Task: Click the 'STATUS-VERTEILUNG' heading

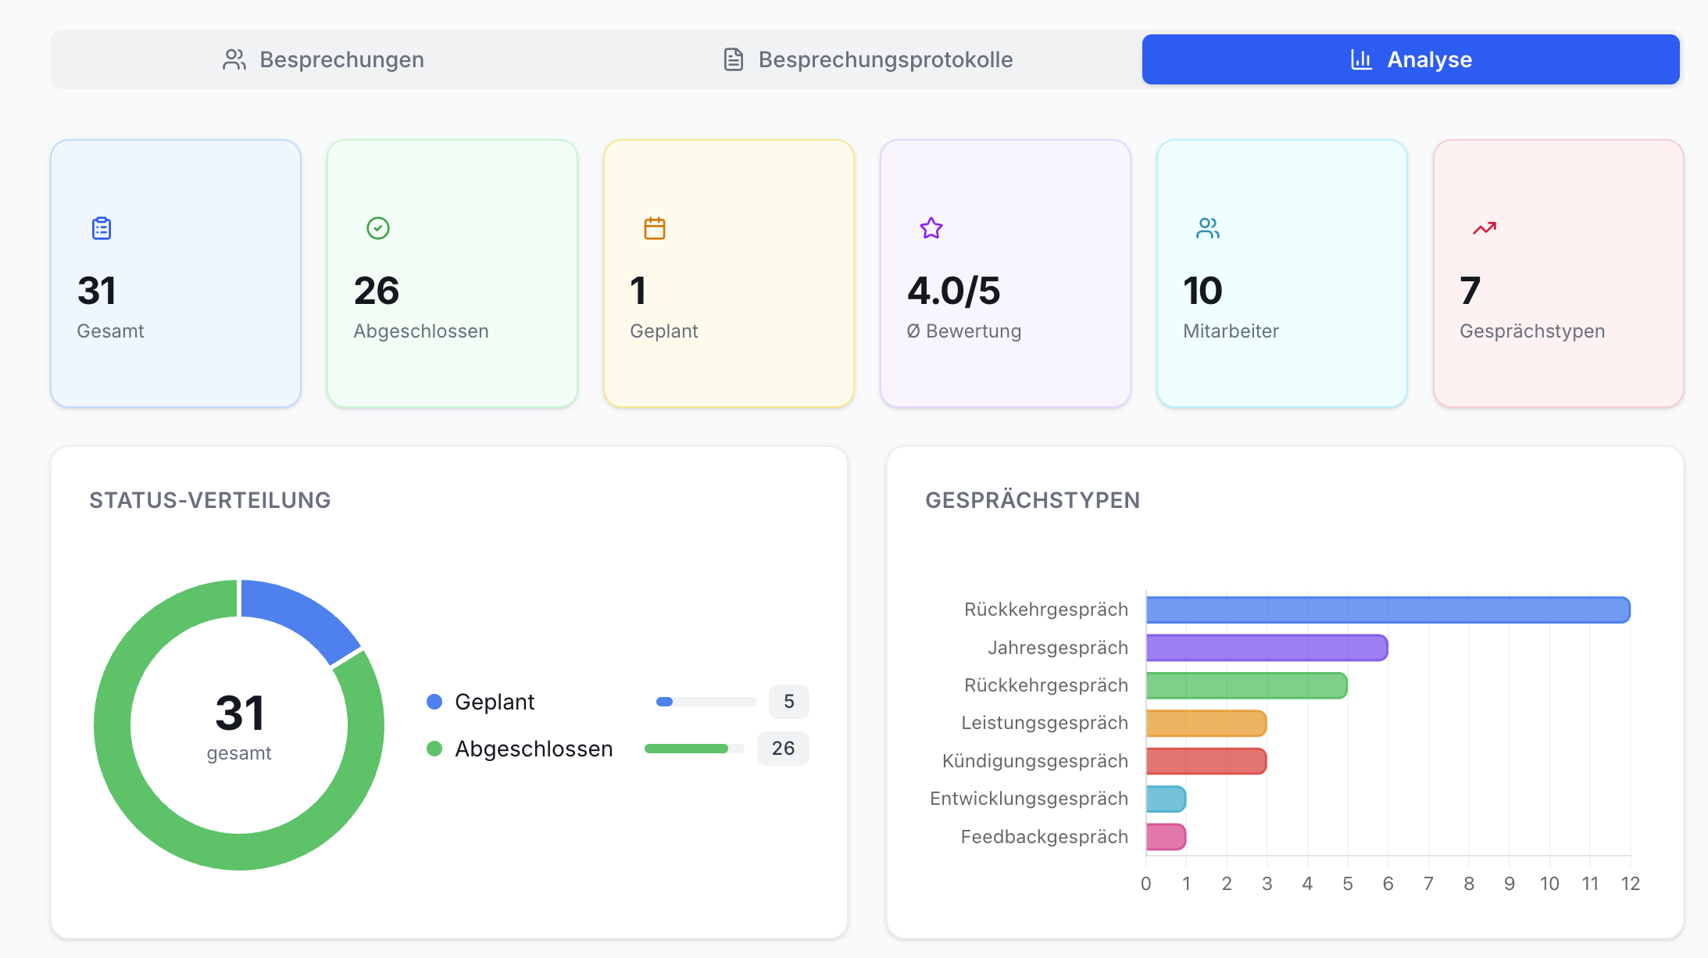Action: [x=210, y=500]
